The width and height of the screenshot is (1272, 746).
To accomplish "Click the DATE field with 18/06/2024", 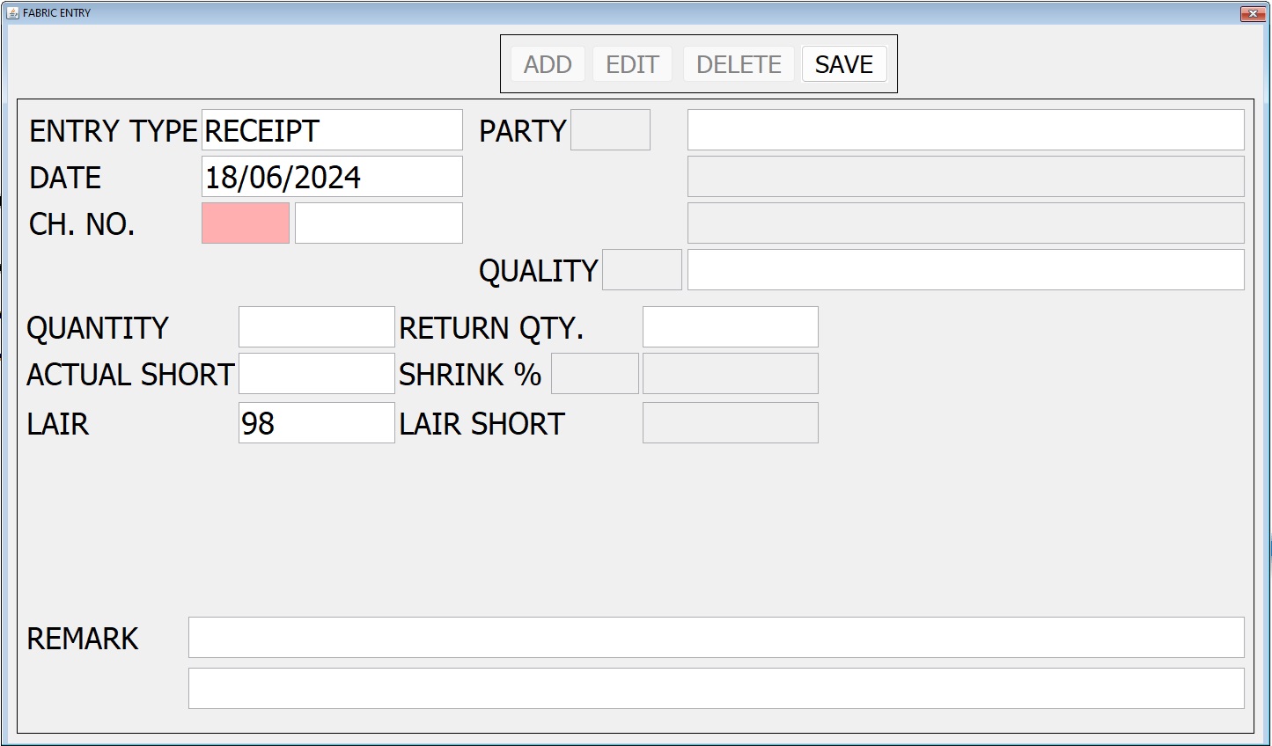I will coord(332,177).
